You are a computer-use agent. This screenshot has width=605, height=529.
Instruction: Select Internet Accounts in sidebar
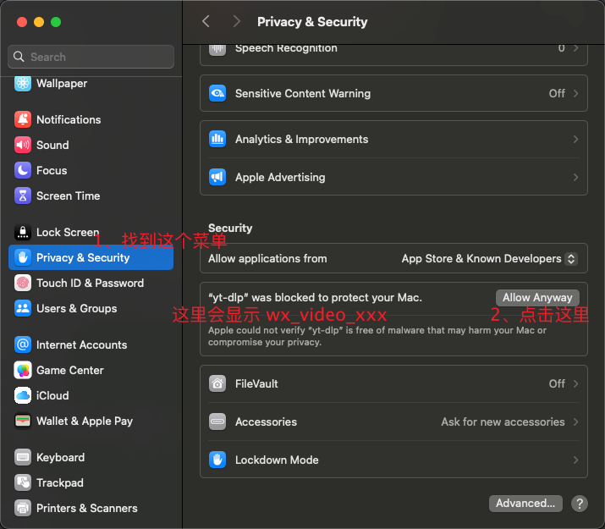pos(81,344)
